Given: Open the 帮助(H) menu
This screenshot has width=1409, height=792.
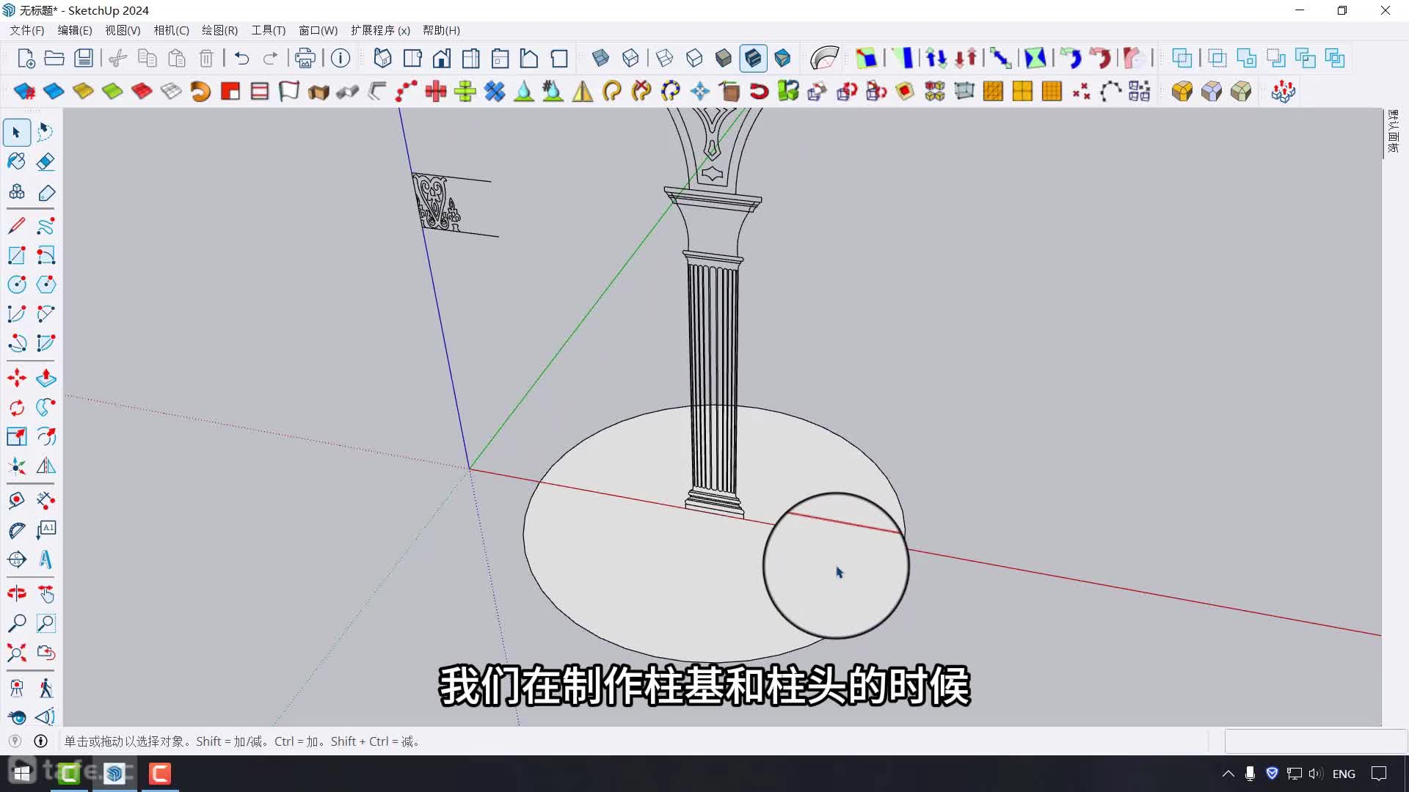Looking at the screenshot, I should pyautogui.click(x=441, y=30).
